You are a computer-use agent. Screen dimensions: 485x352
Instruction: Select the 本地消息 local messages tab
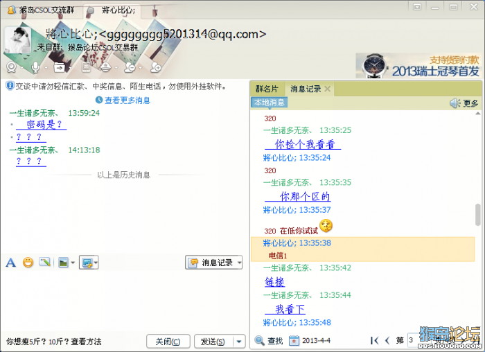(269, 103)
